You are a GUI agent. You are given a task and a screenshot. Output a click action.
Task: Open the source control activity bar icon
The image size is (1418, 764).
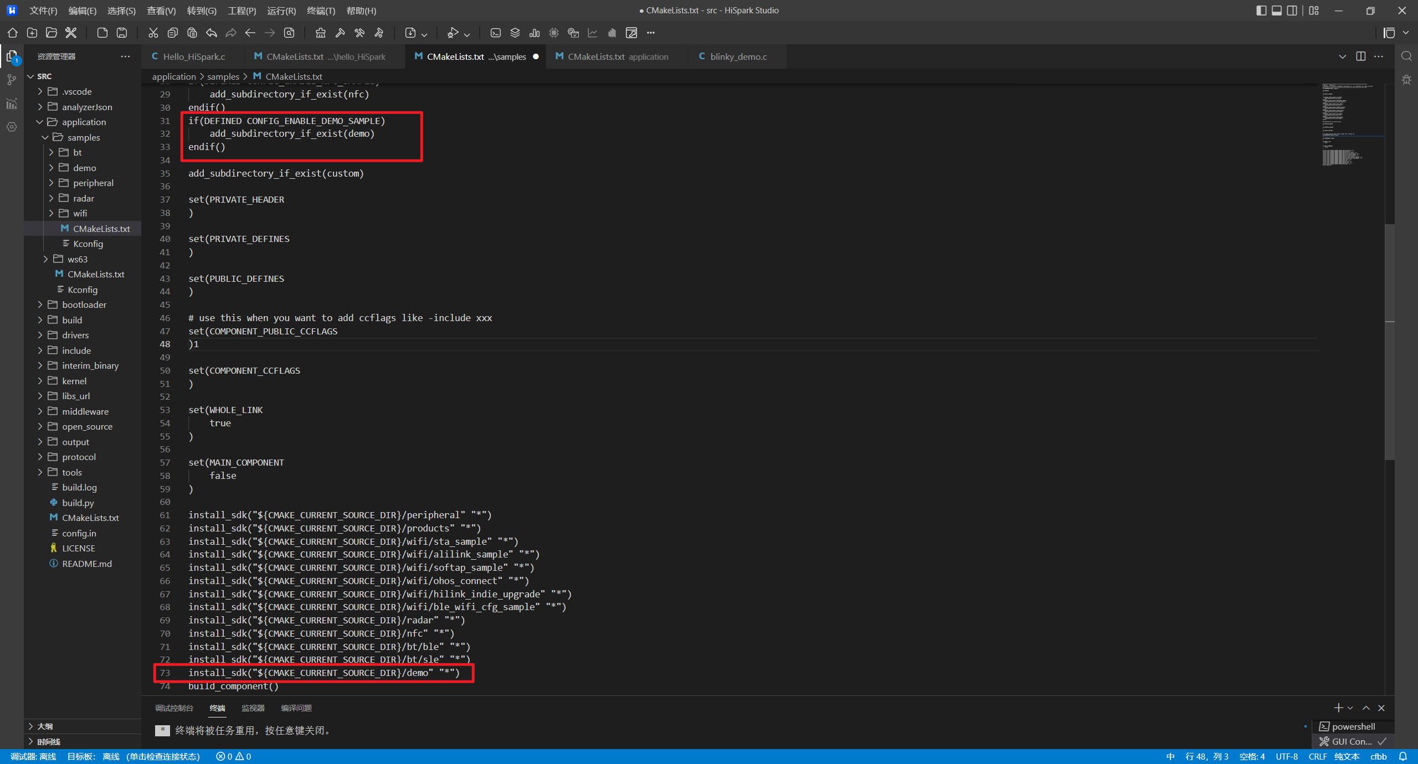(12, 80)
